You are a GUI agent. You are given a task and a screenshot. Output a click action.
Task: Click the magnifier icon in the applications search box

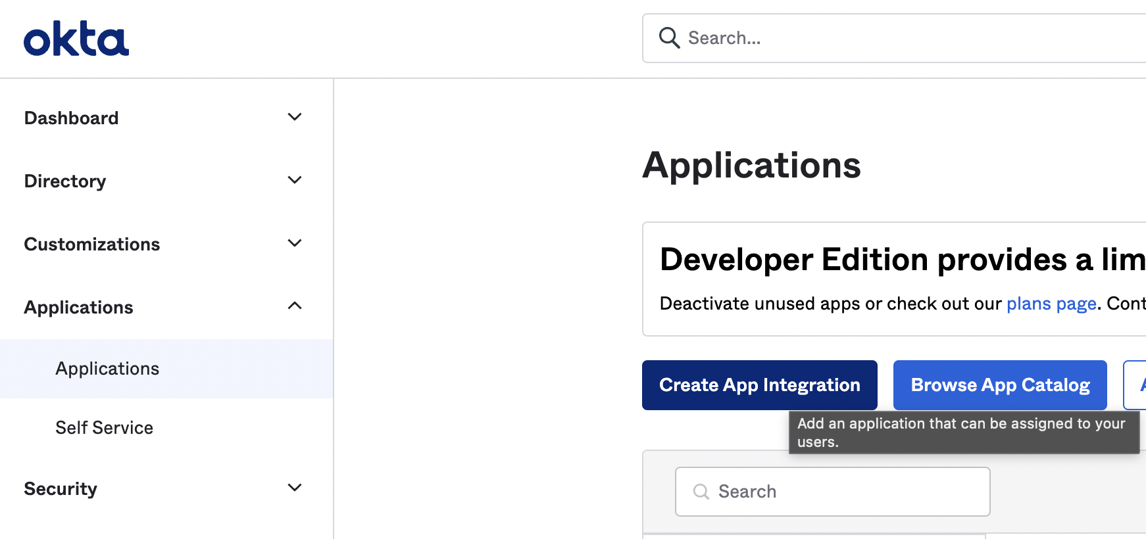point(701,492)
